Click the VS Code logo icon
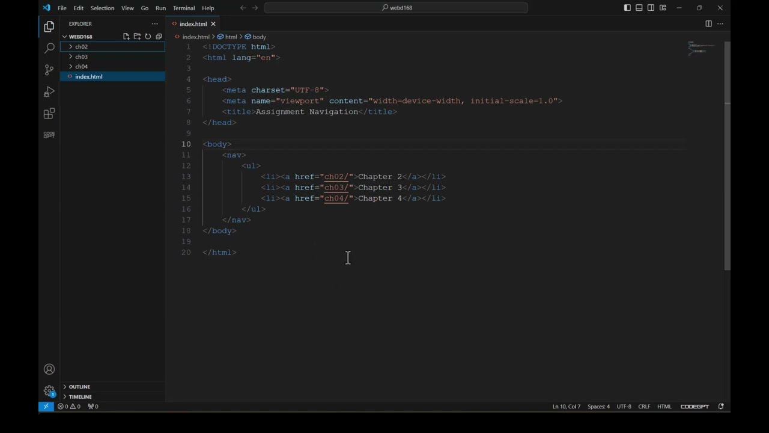Screen dimensions: 769x433 coord(46,8)
